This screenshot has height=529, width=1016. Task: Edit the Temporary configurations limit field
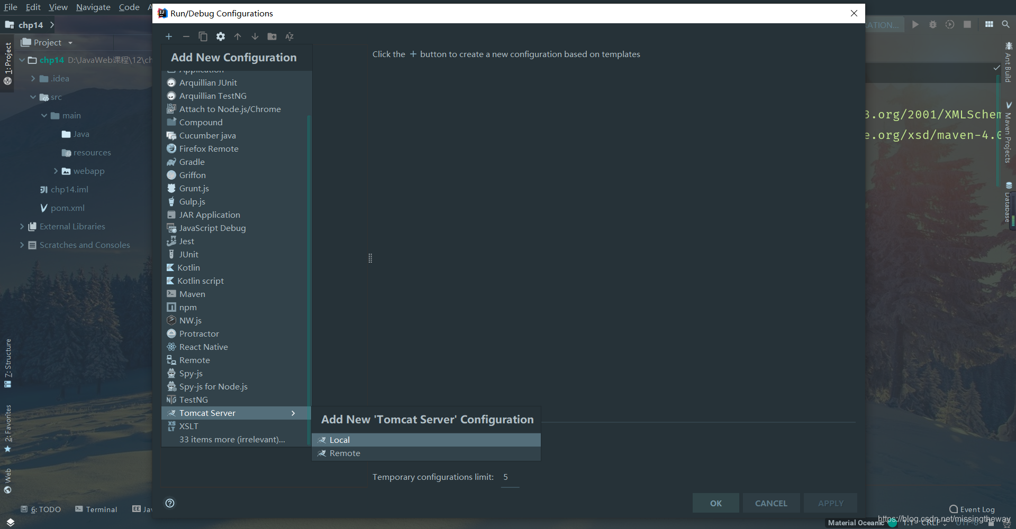coord(510,477)
